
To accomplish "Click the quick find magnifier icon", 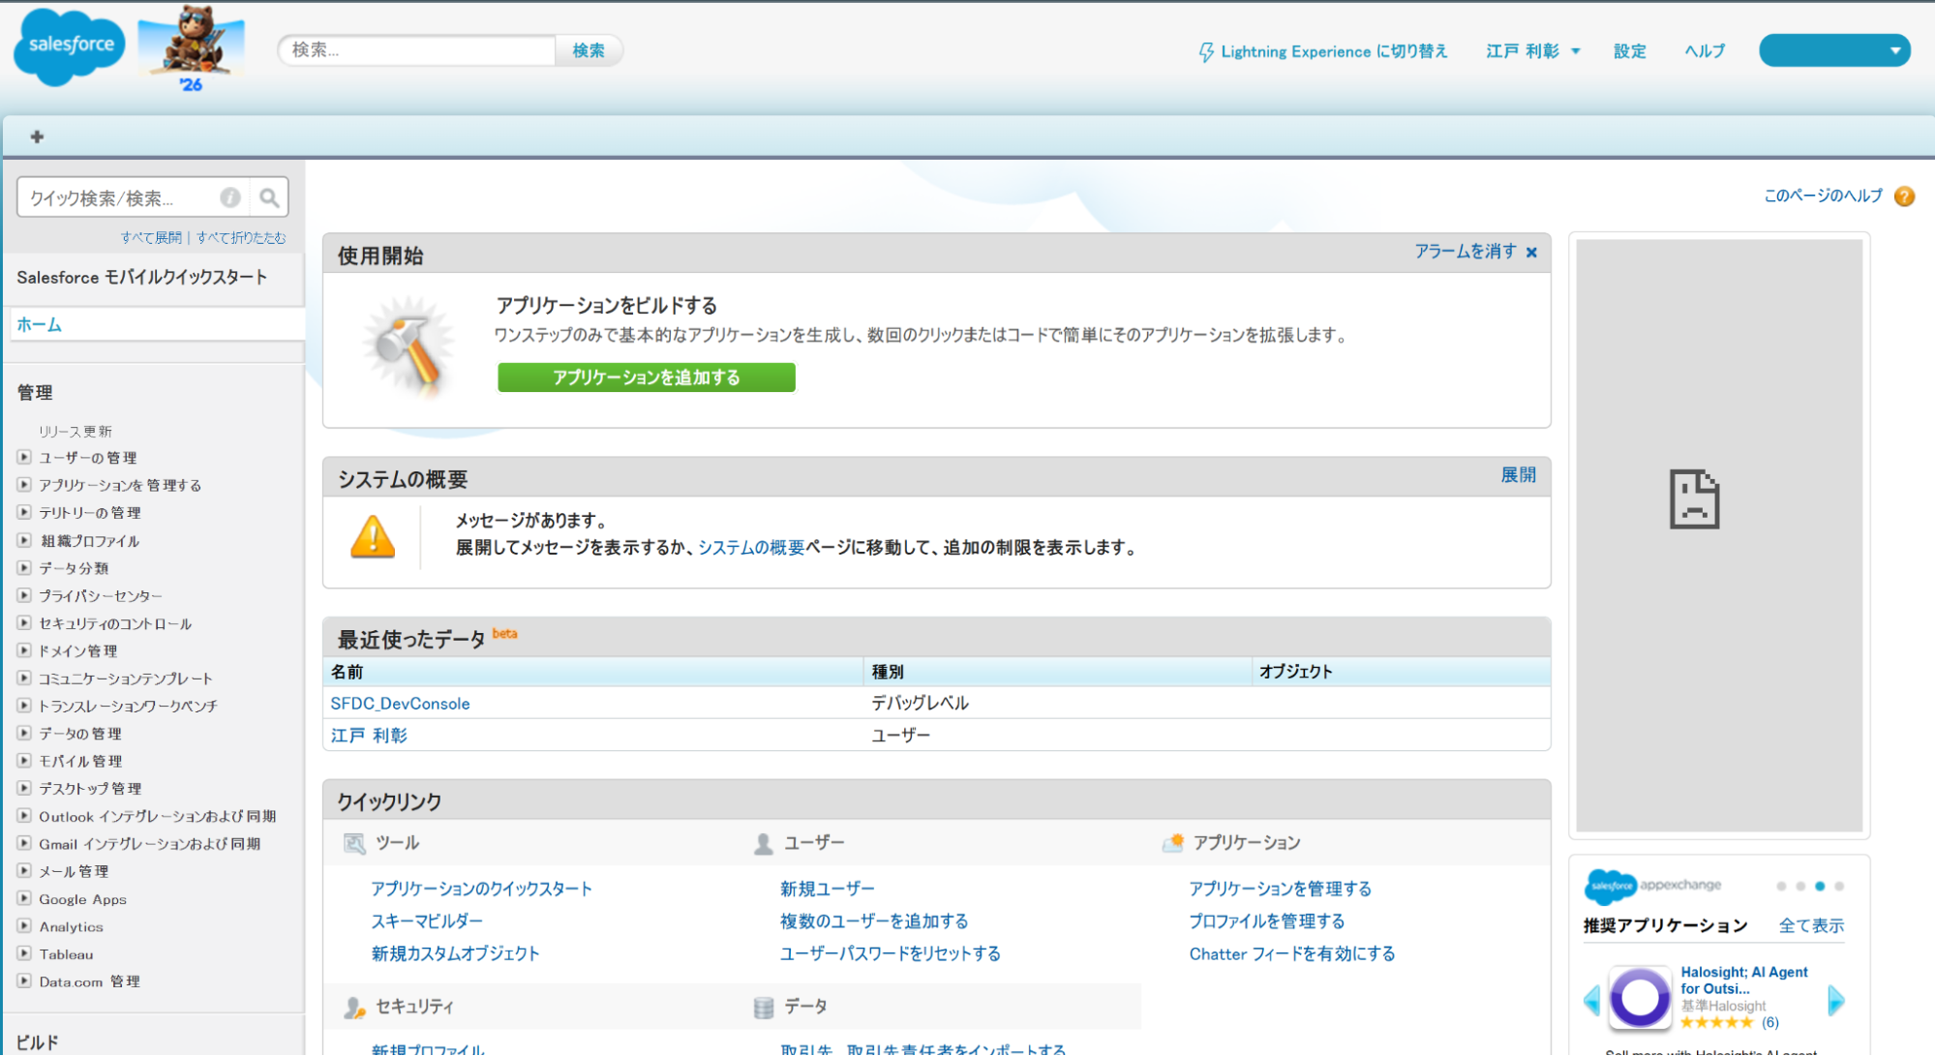I will pyautogui.click(x=269, y=198).
